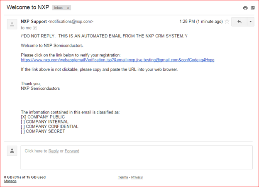Click the print all icon
This screenshot has height=187, width=259.
[245, 8]
